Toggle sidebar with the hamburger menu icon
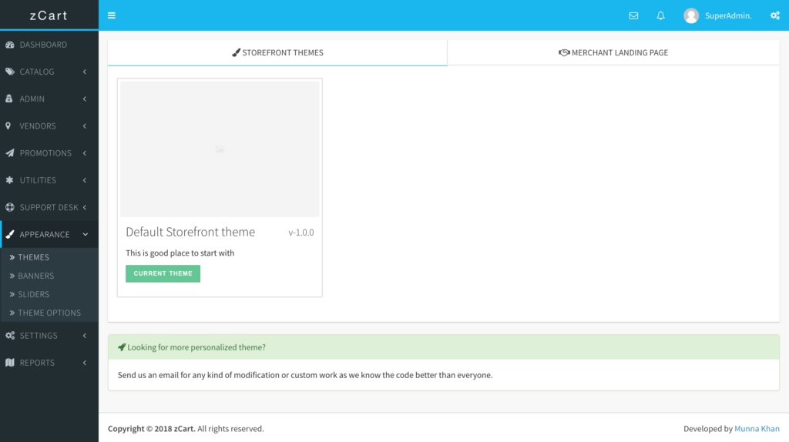Screen dimensions: 789x442 tap(112, 15)
